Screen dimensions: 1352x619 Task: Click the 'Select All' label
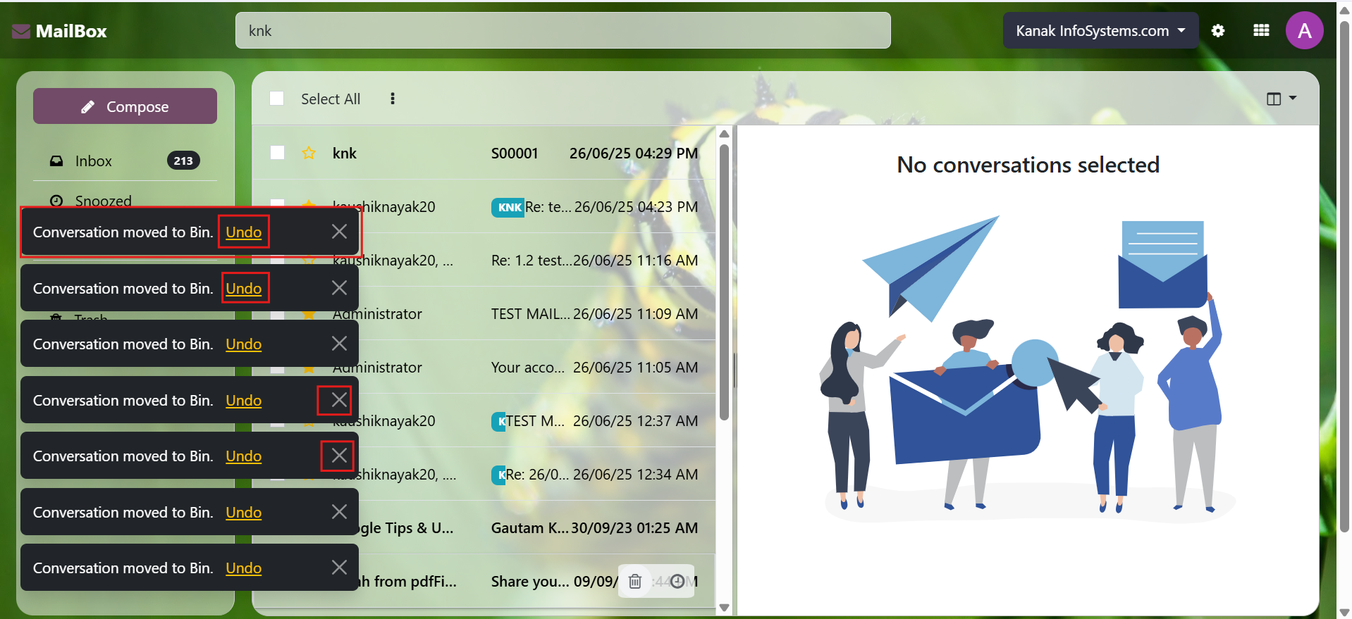tap(331, 99)
